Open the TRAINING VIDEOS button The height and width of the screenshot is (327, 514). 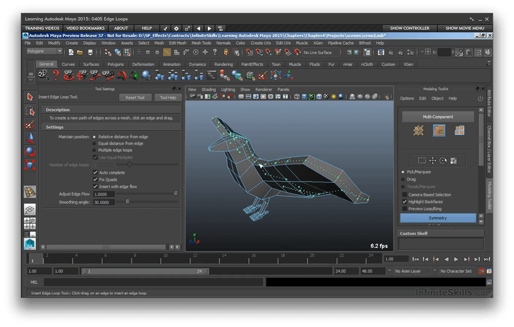(x=42, y=28)
